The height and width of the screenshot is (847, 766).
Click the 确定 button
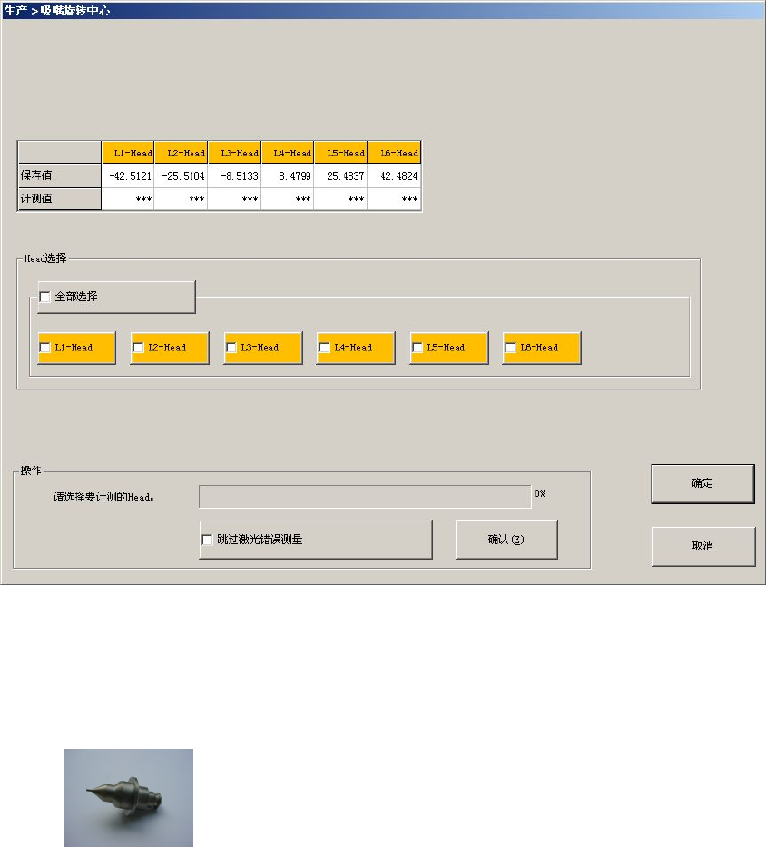[x=702, y=483]
